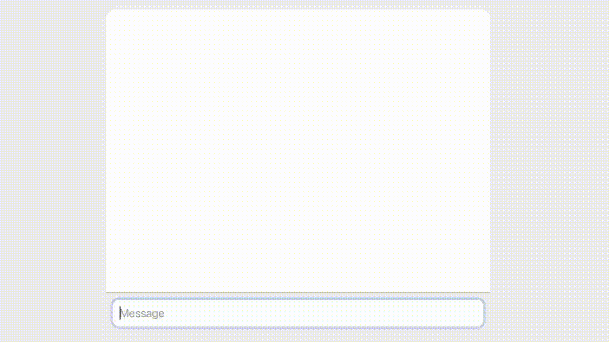Screen dimensions: 609x342
Task: Click the white panel just above the divider
Action: (x=298, y=287)
